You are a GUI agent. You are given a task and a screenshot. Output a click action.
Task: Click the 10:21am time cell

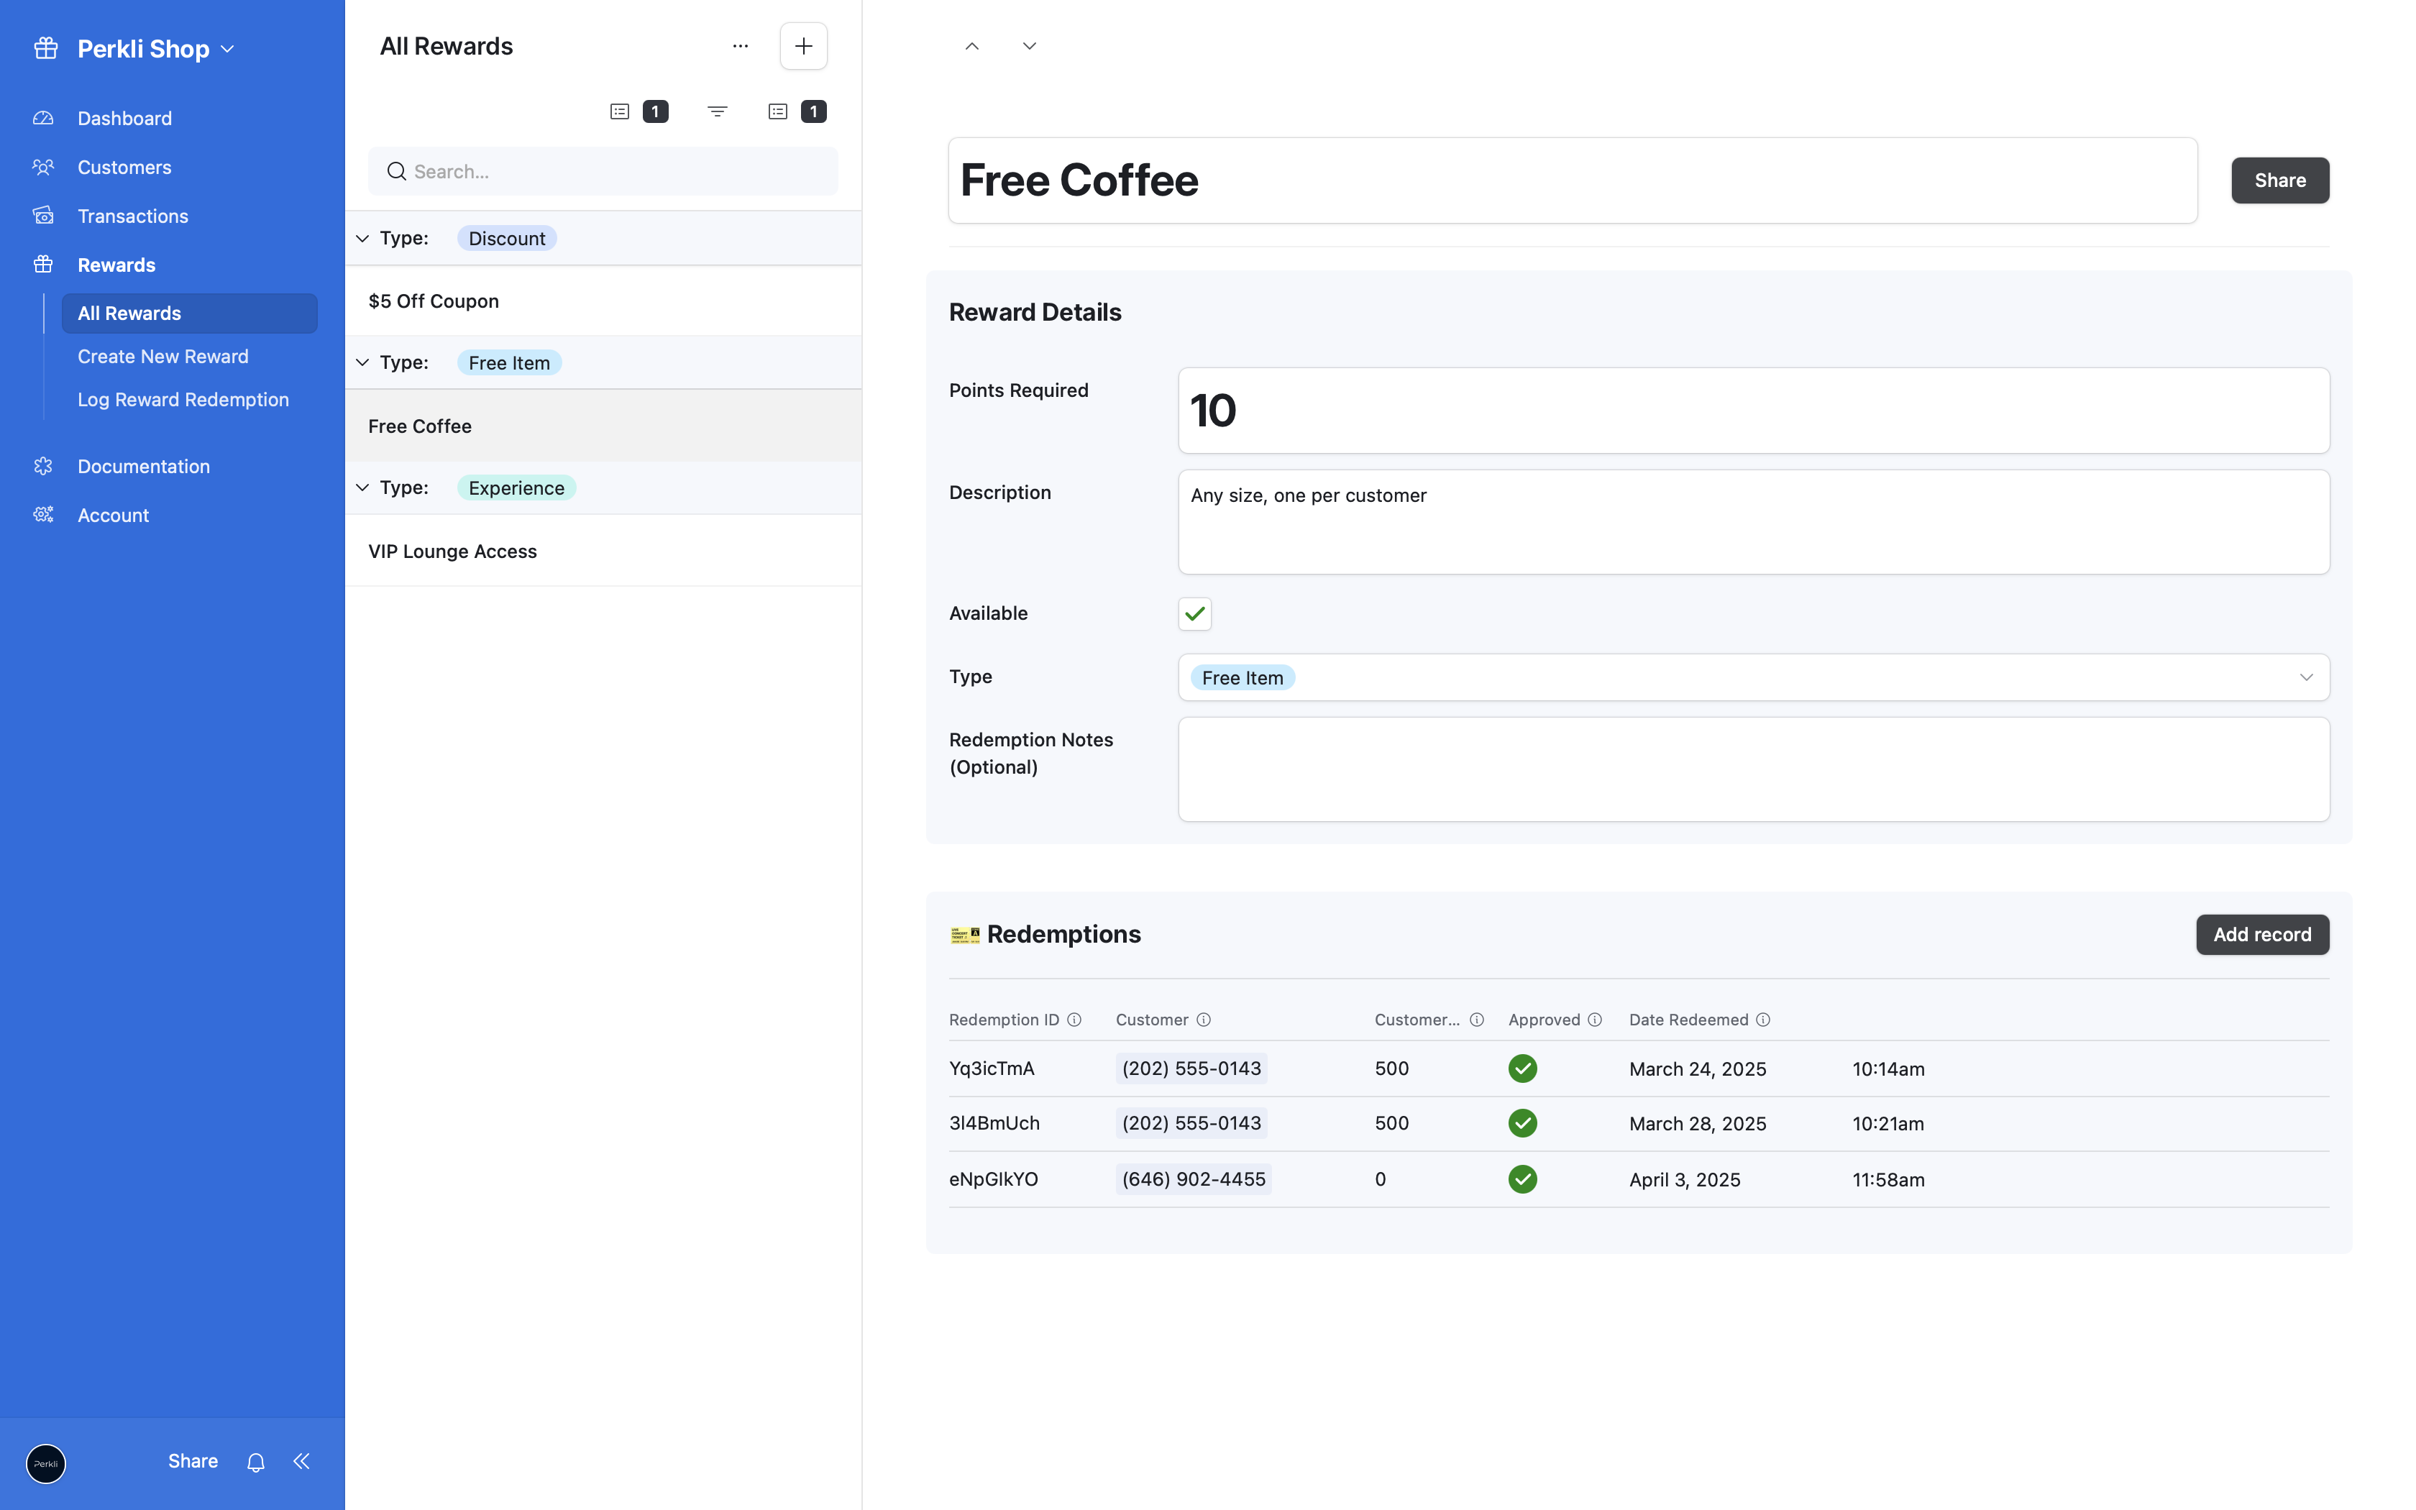click(x=1888, y=1123)
